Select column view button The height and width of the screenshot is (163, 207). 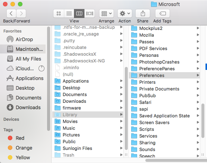tap(79, 13)
